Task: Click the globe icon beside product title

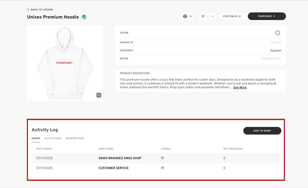Action: click(84, 17)
